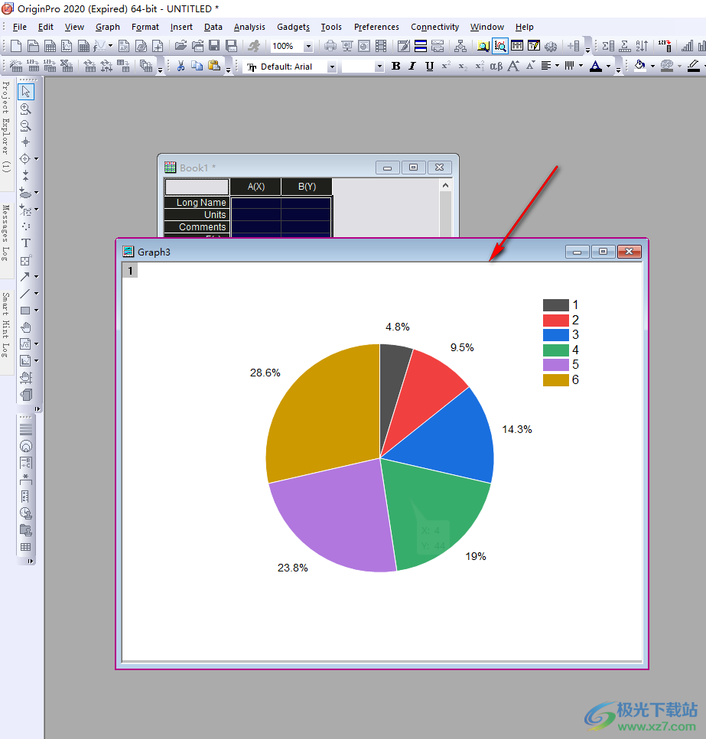This screenshot has width=706, height=739.
Task: Toggle Bold formatting
Action: click(x=396, y=66)
